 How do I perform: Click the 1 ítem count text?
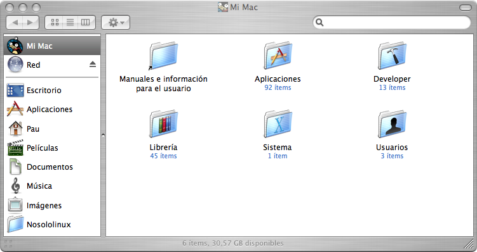tap(278, 156)
